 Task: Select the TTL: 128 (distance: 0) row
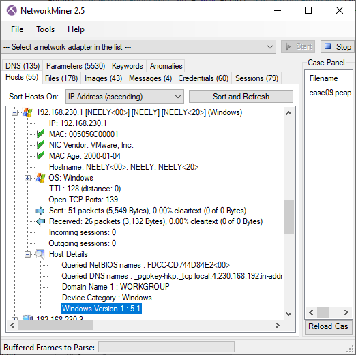point(85,189)
